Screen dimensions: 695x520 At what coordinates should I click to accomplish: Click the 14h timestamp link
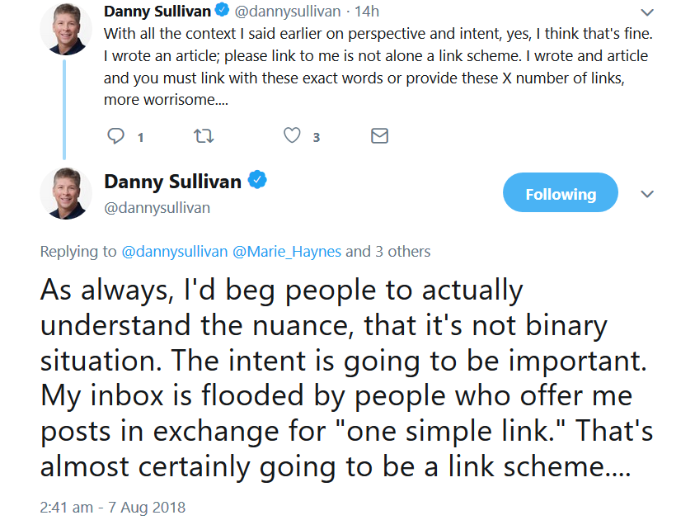367,12
